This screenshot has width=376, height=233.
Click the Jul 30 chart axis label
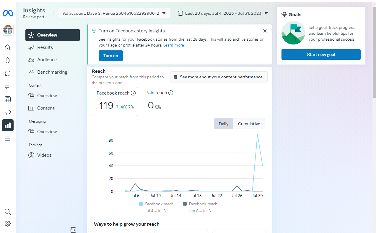[257, 196]
